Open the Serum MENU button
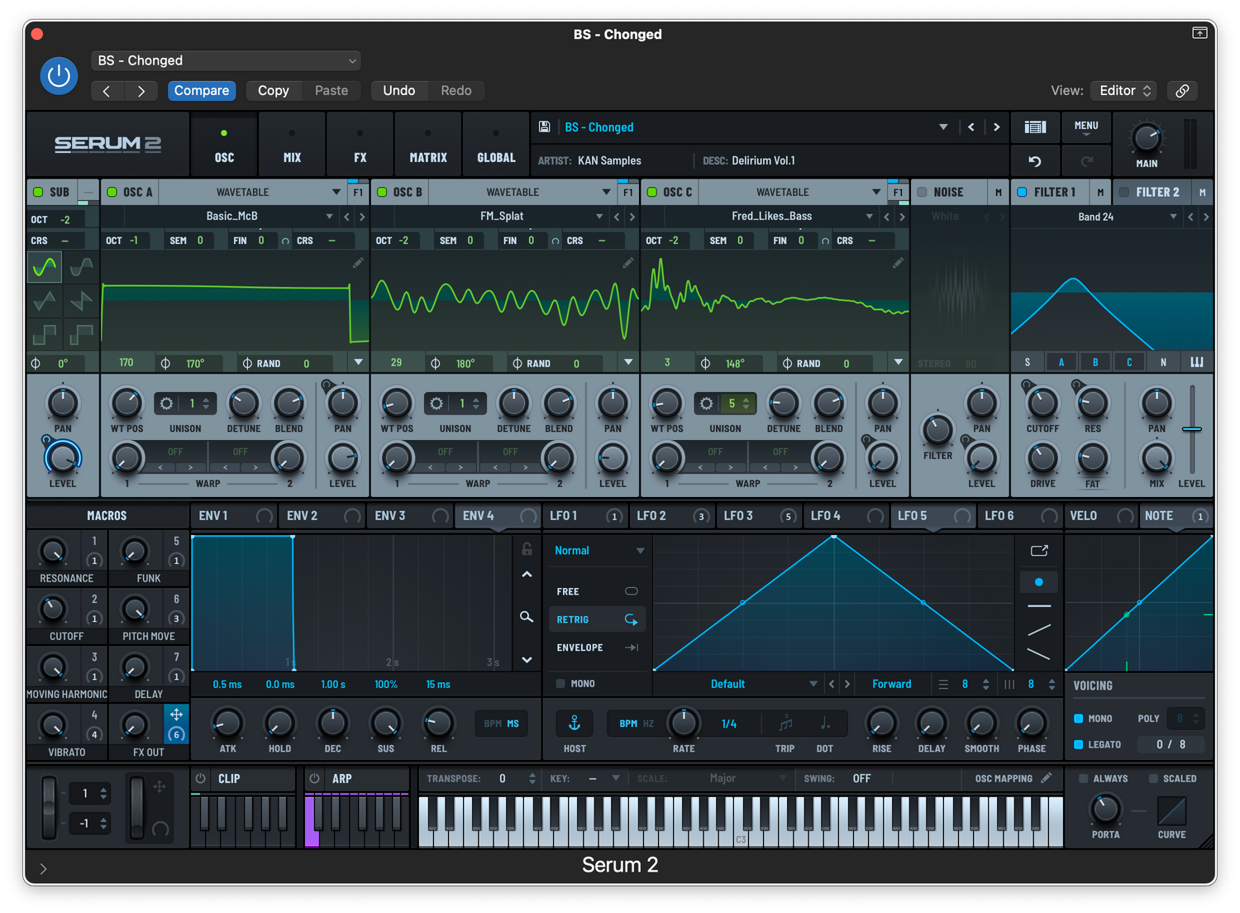This screenshot has height=913, width=1240. point(1086,127)
